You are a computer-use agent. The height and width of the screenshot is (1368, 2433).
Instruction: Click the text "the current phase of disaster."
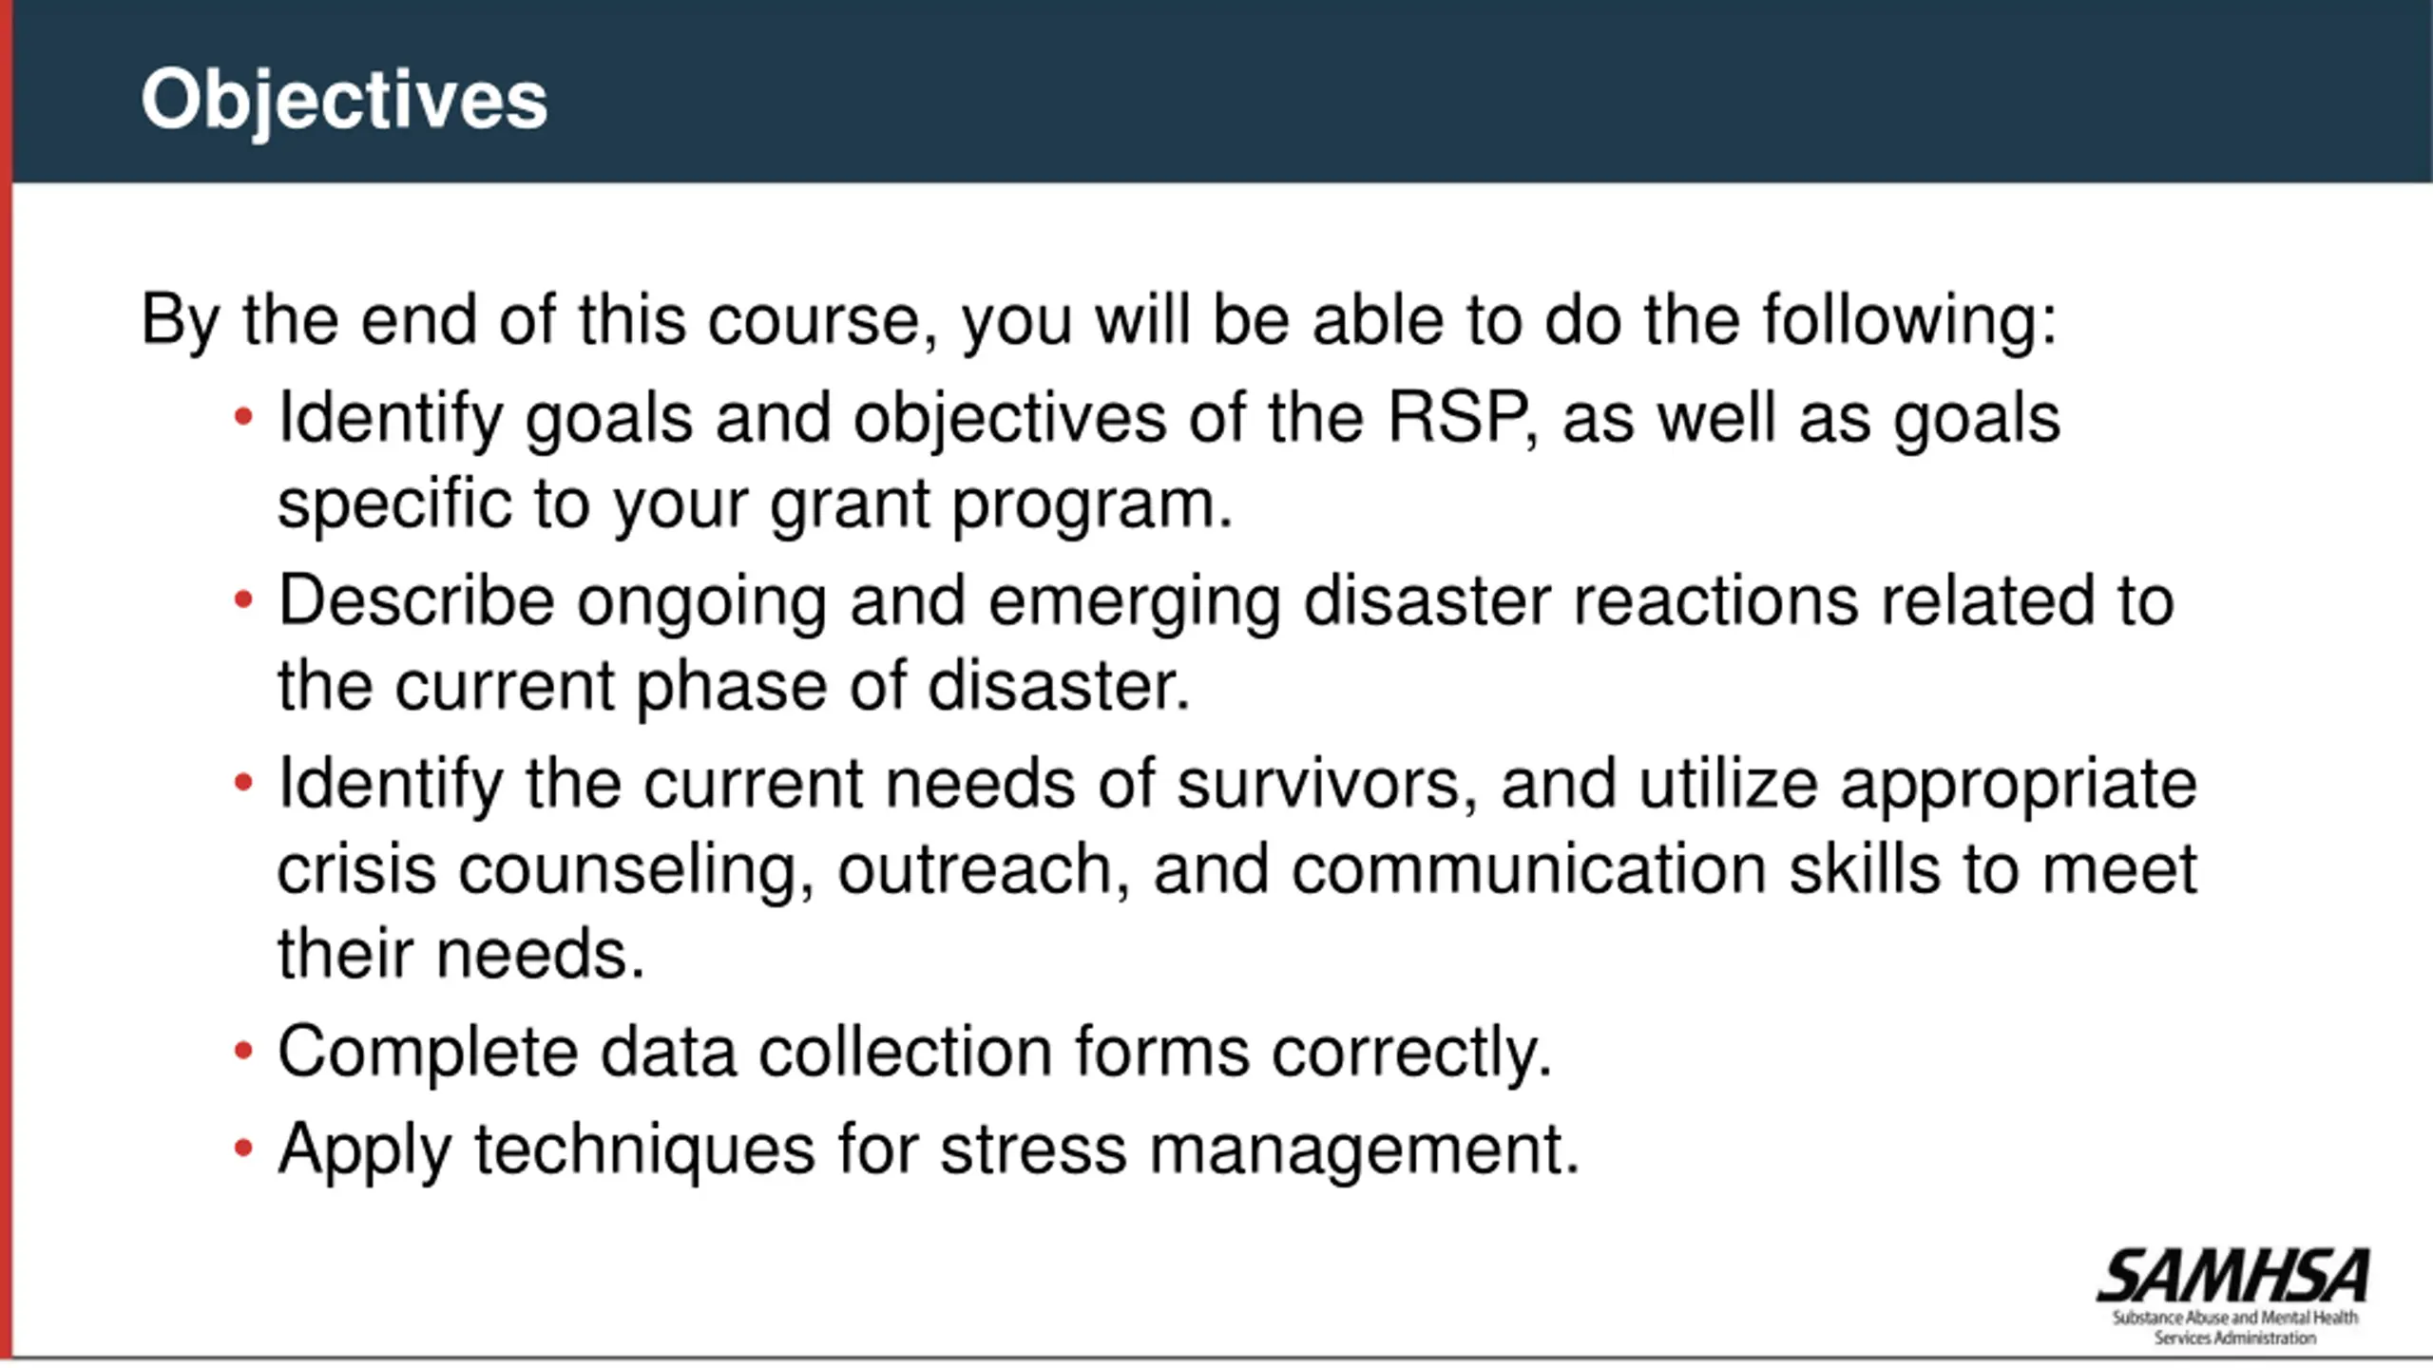pos(734,686)
